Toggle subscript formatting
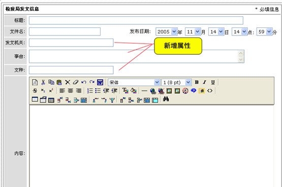Screen dimensions: 282x187 tap(43, 91)
